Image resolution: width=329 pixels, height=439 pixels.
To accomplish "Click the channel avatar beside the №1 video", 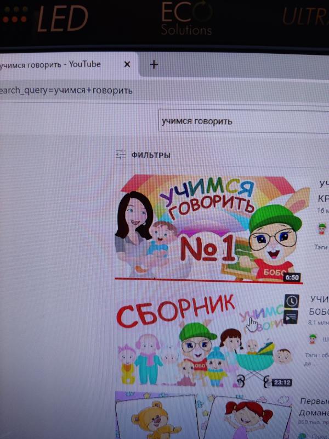I will click(322, 229).
